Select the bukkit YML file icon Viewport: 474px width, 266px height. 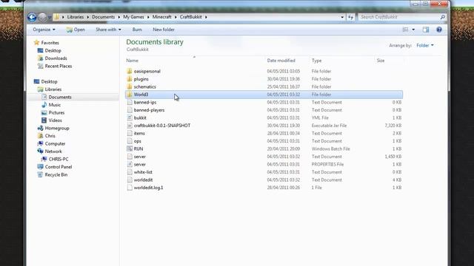click(130, 117)
